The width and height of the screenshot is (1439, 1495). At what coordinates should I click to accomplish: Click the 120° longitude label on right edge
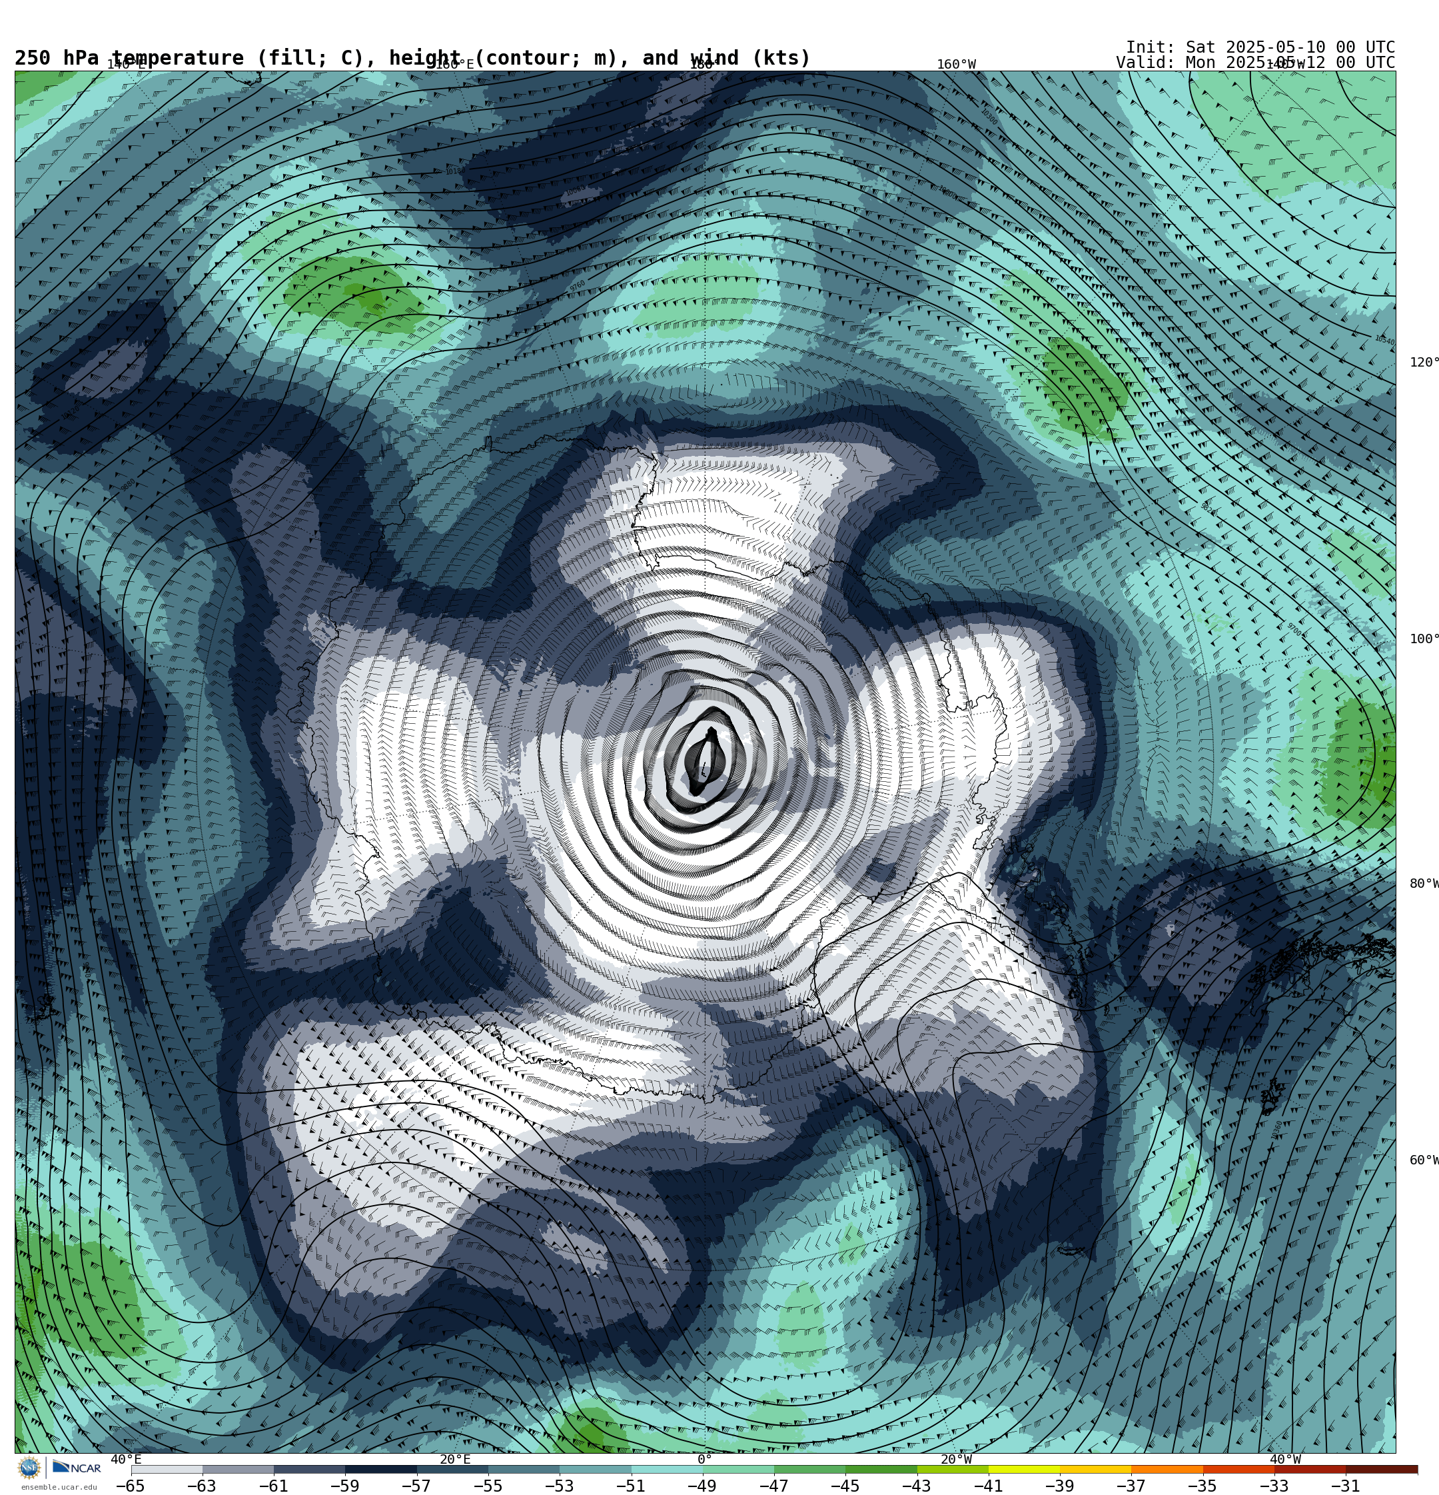click(1424, 363)
